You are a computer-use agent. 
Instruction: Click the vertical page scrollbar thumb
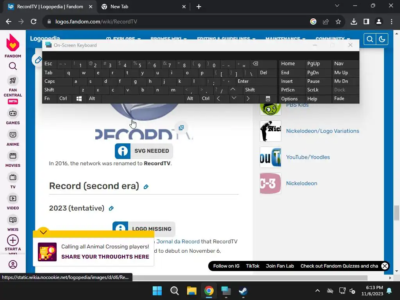click(396, 212)
